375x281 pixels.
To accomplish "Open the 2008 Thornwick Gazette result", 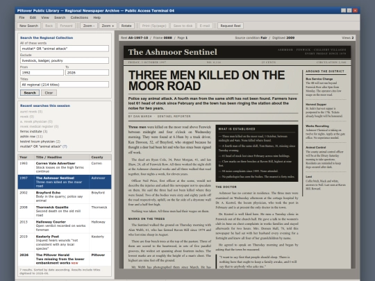I will click(65, 211).
